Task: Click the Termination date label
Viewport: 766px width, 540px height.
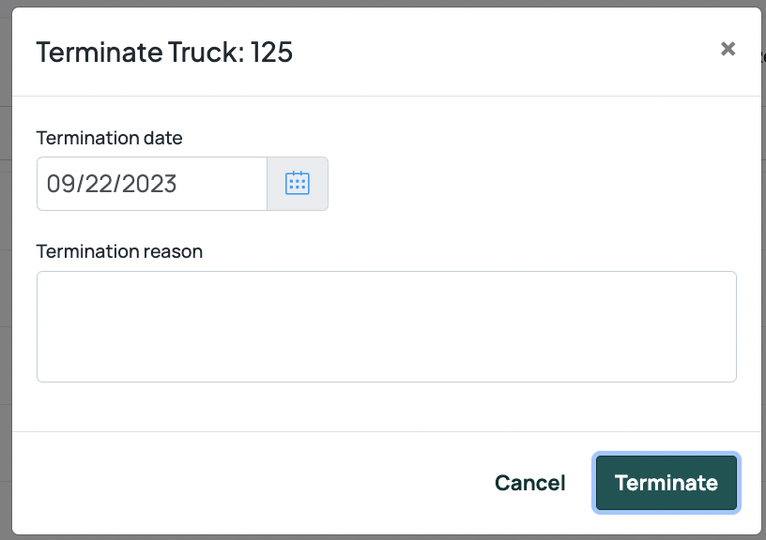Action: [x=110, y=138]
